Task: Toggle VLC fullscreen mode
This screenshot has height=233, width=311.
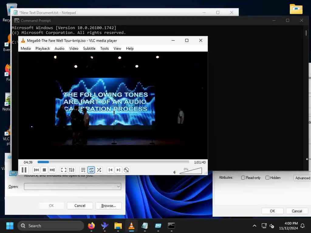Action: [x=63, y=170]
